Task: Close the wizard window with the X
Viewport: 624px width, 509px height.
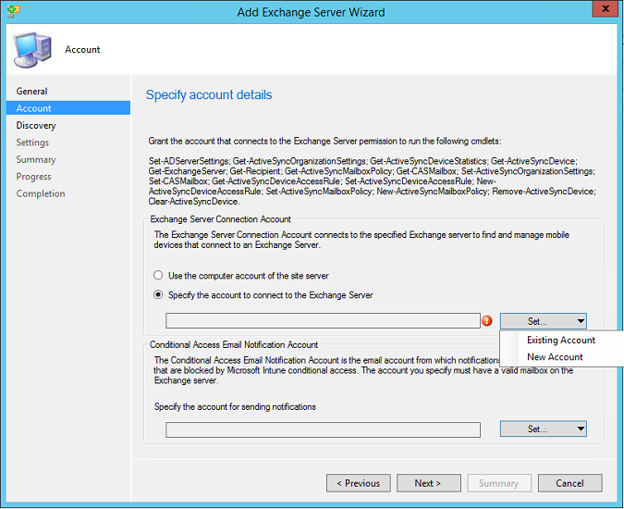Action: pyautogui.click(x=606, y=9)
